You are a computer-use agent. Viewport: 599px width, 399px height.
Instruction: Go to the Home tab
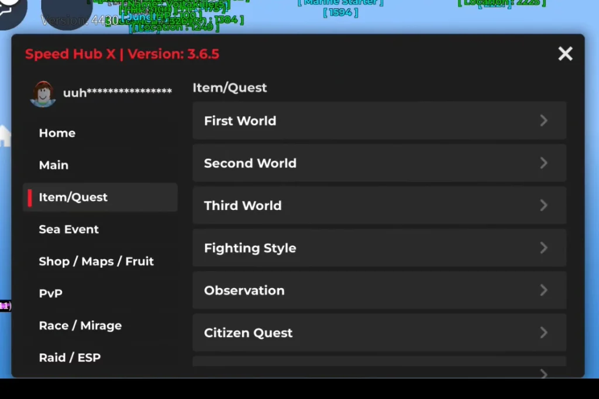click(100, 133)
